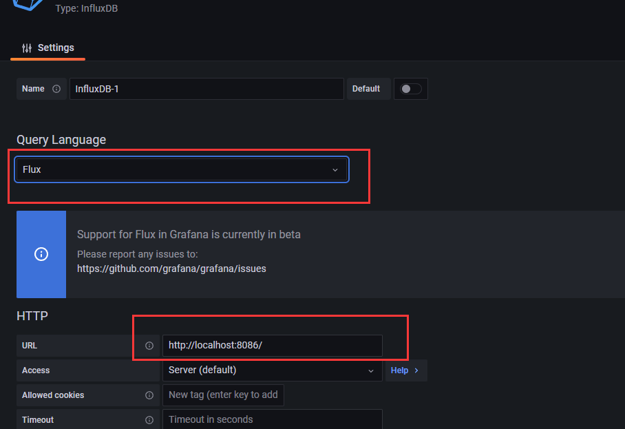Click the HTTP section heading
Viewport: 625px width, 429px height.
click(32, 316)
